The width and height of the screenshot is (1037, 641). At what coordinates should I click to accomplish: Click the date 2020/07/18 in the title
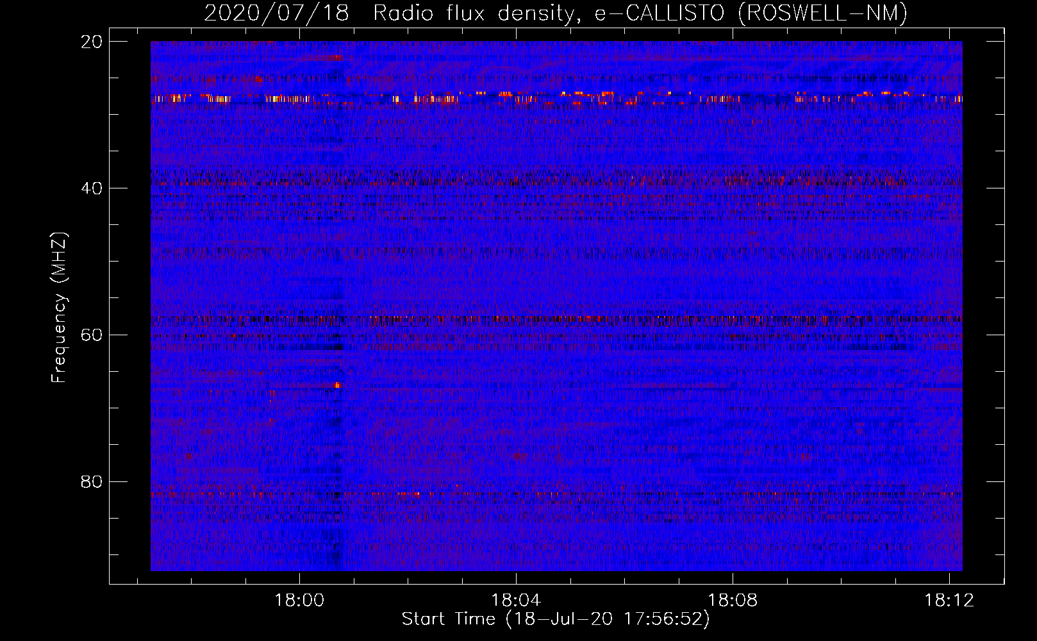pos(276,13)
